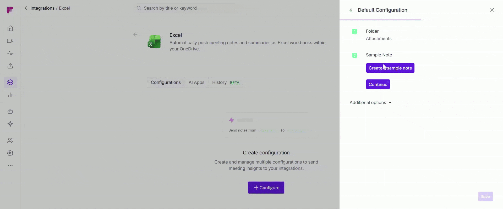Click the Search by title or keyword field

point(184,8)
